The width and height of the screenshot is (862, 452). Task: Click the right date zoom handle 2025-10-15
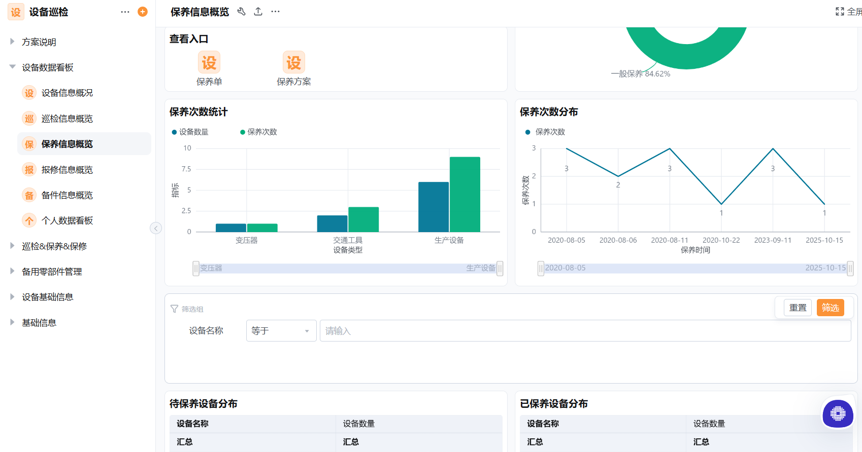850,268
